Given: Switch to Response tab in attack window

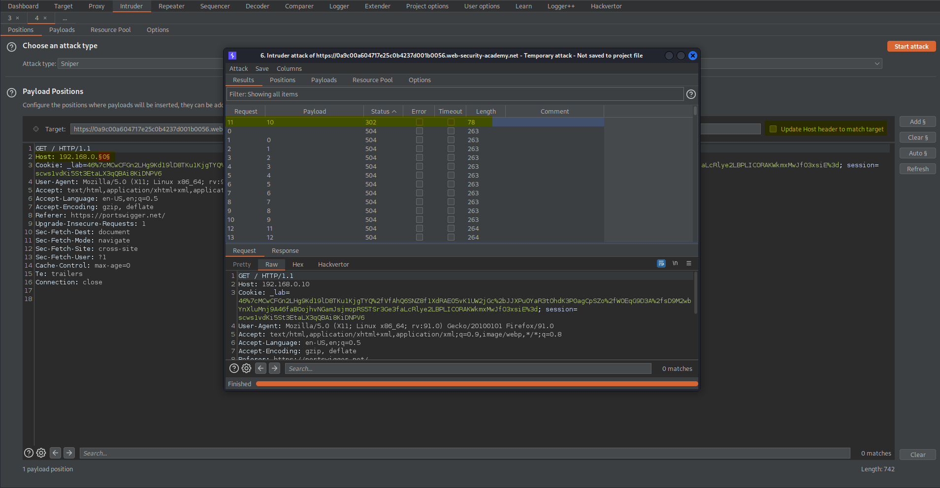Looking at the screenshot, I should tap(285, 251).
